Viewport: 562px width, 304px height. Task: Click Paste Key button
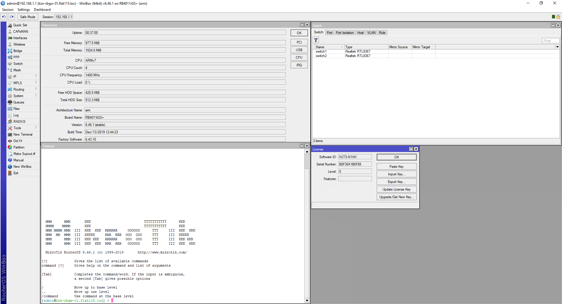coord(397,167)
